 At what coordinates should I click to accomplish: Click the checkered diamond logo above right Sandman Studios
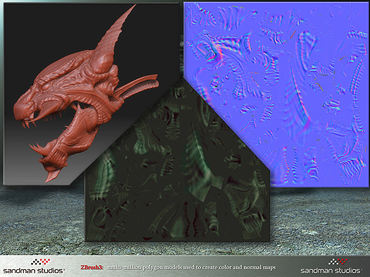point(338,262)
